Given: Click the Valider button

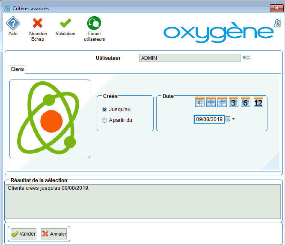Looking at the screenshot, I should click(24, 234).
